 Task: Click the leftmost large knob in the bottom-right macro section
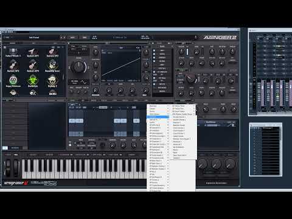point(202,164)
